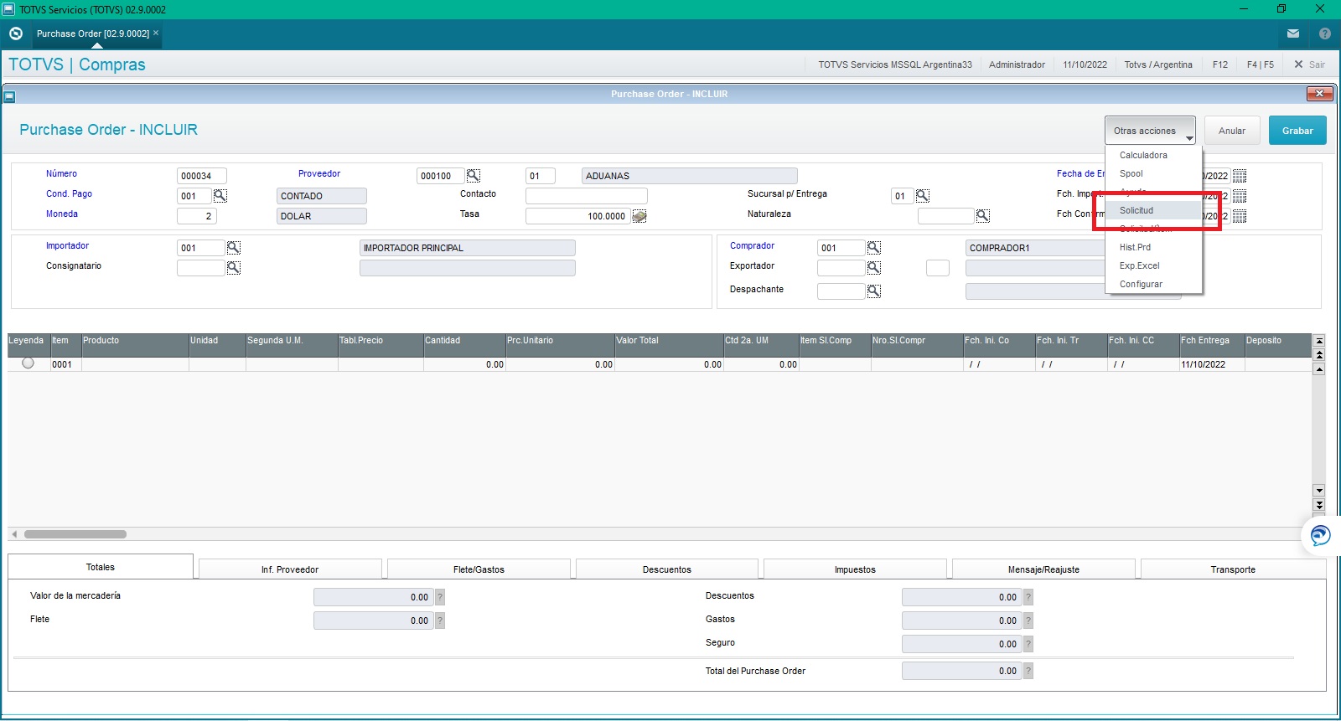
Task: Click the Comprador lookup magnifier icon
Action: tap(874, 248)
